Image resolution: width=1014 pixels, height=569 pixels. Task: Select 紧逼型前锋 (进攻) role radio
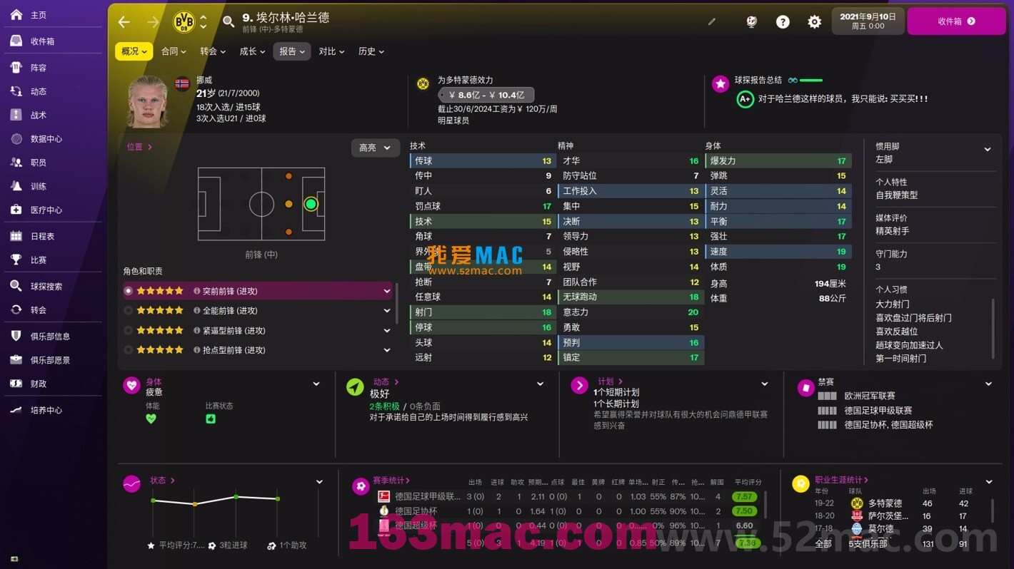[x=129, y=330]
